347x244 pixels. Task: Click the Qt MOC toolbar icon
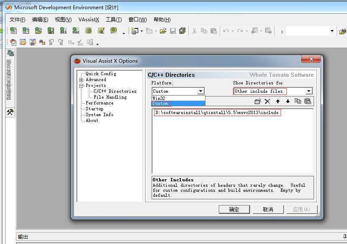[x=76, y=30]
